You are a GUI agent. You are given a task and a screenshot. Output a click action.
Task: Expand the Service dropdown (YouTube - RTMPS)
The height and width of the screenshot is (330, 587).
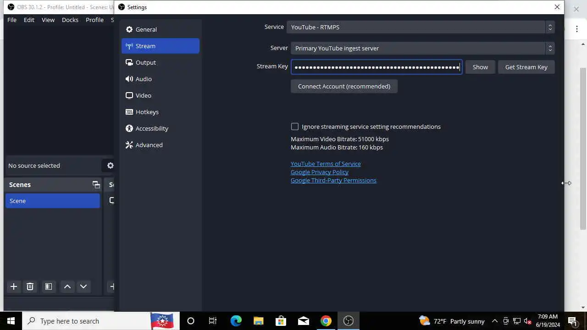point(421,27)
